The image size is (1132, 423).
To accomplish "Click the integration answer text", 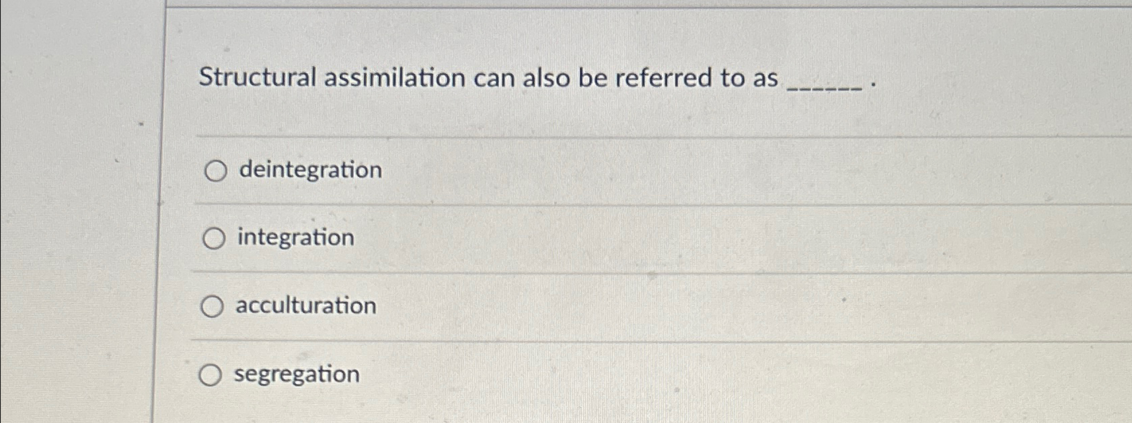I will (296, 238).
